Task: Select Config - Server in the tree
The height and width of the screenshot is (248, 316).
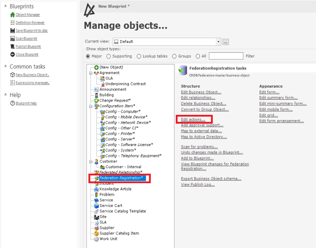Action: coord(120,139)
